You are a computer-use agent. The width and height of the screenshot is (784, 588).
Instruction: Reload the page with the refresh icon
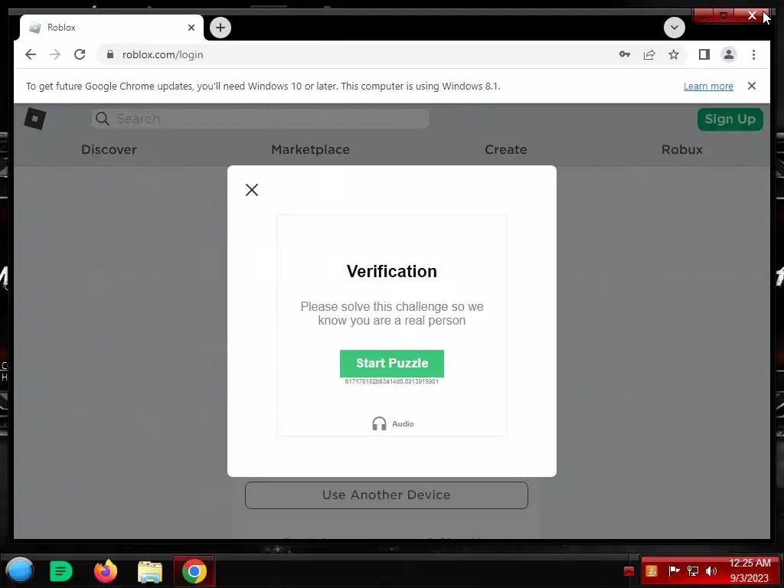(x=80, y=54)
